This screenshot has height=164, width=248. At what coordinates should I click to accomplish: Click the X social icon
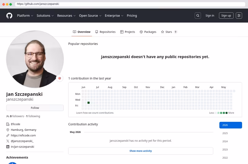tap(7, 141)
